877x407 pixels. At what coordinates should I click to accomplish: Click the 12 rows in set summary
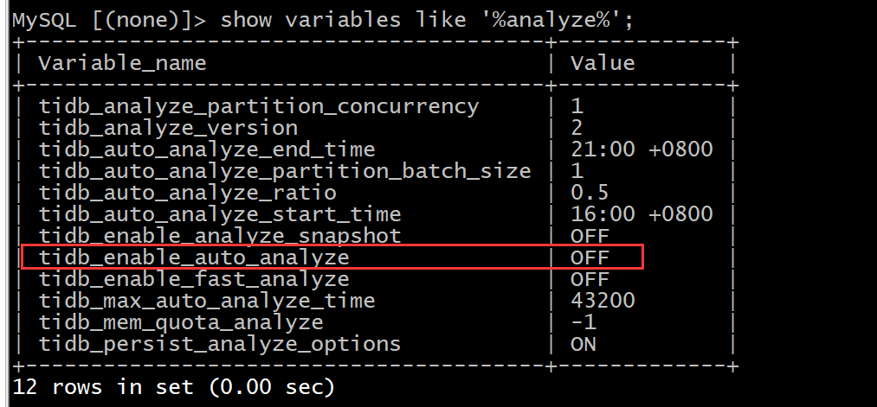tap(173, 386)
